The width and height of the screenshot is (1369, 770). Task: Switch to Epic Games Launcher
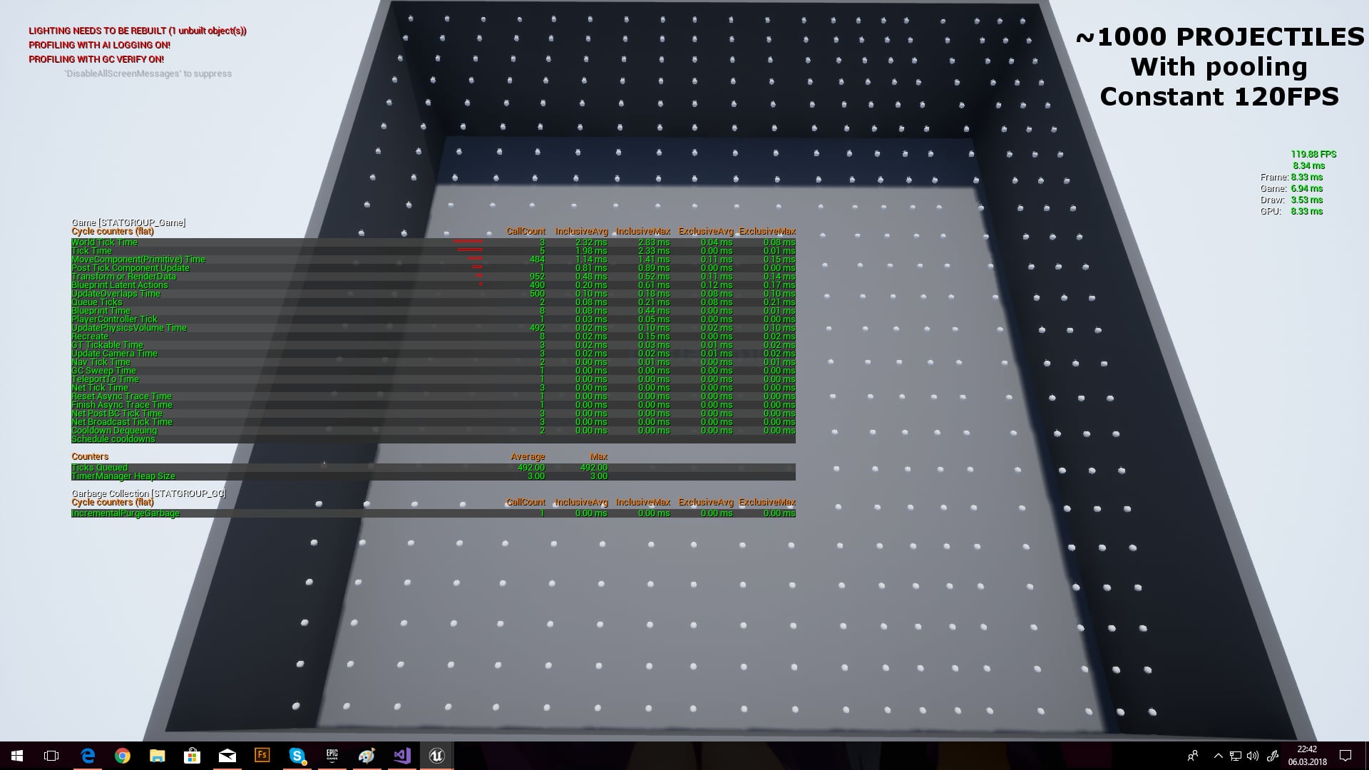point(332,756)
